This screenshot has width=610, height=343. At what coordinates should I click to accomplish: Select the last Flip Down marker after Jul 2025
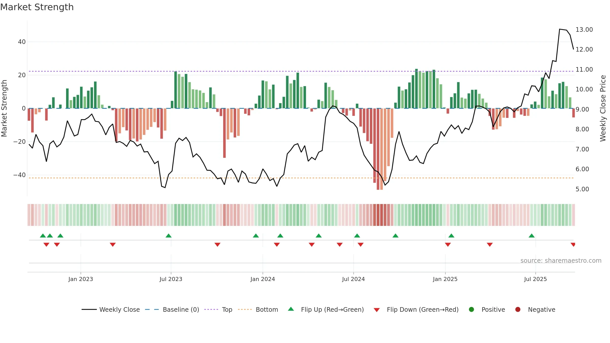[573, 245]
